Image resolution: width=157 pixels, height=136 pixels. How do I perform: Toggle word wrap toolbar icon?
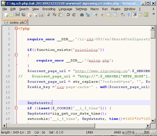pyautogui.click(x=123, y=15)
